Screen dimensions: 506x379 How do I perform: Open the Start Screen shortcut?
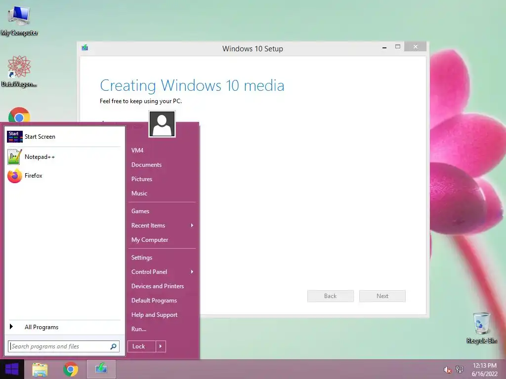64,137
